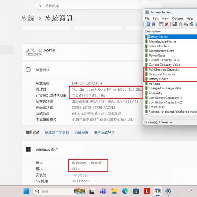The image size is (197, 197).
Task: Open the File menu in BatteryInfoView
Action: [x=147, y=19]
